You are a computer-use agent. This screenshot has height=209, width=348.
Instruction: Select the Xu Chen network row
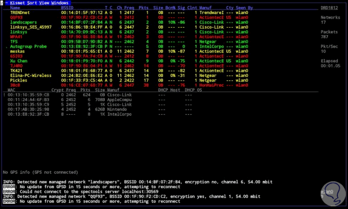tap(129, 61)
